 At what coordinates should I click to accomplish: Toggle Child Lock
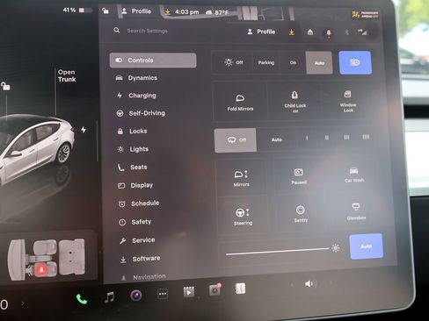coord(294,102)
